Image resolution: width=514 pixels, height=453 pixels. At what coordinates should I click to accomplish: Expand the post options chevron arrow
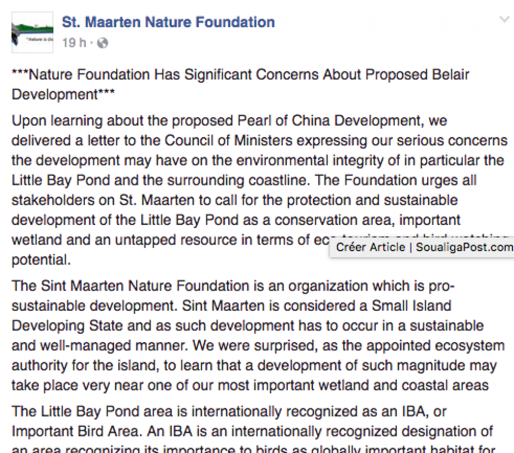pyautogui.click(x=504, y=20)
